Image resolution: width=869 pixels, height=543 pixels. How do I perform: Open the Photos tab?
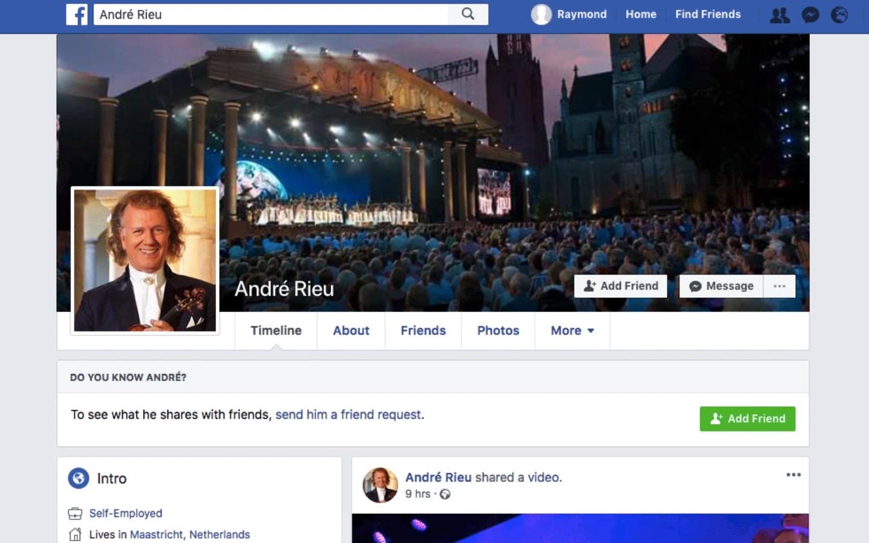pos(498,331)
